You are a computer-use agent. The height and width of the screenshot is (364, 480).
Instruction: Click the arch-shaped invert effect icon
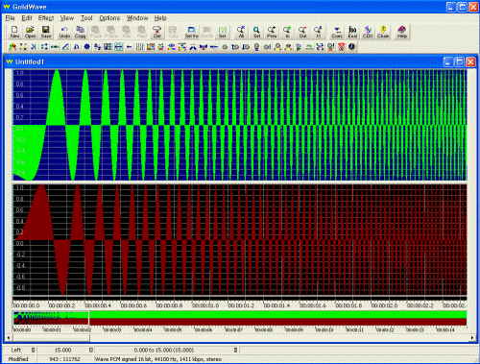pyautogui.click(x=76, y=47)
